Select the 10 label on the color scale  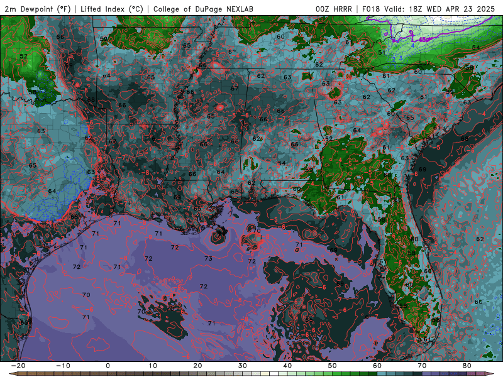click(x=153, y=366)
